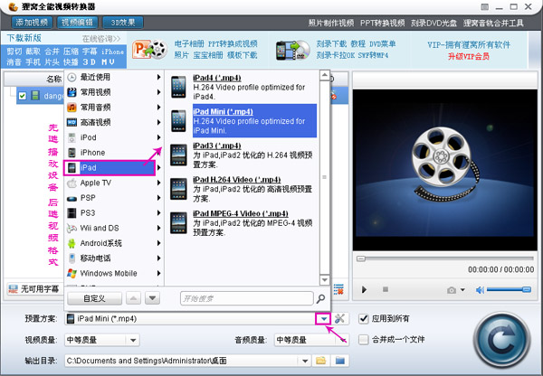Click the 自定义 button

click(94, 298)
